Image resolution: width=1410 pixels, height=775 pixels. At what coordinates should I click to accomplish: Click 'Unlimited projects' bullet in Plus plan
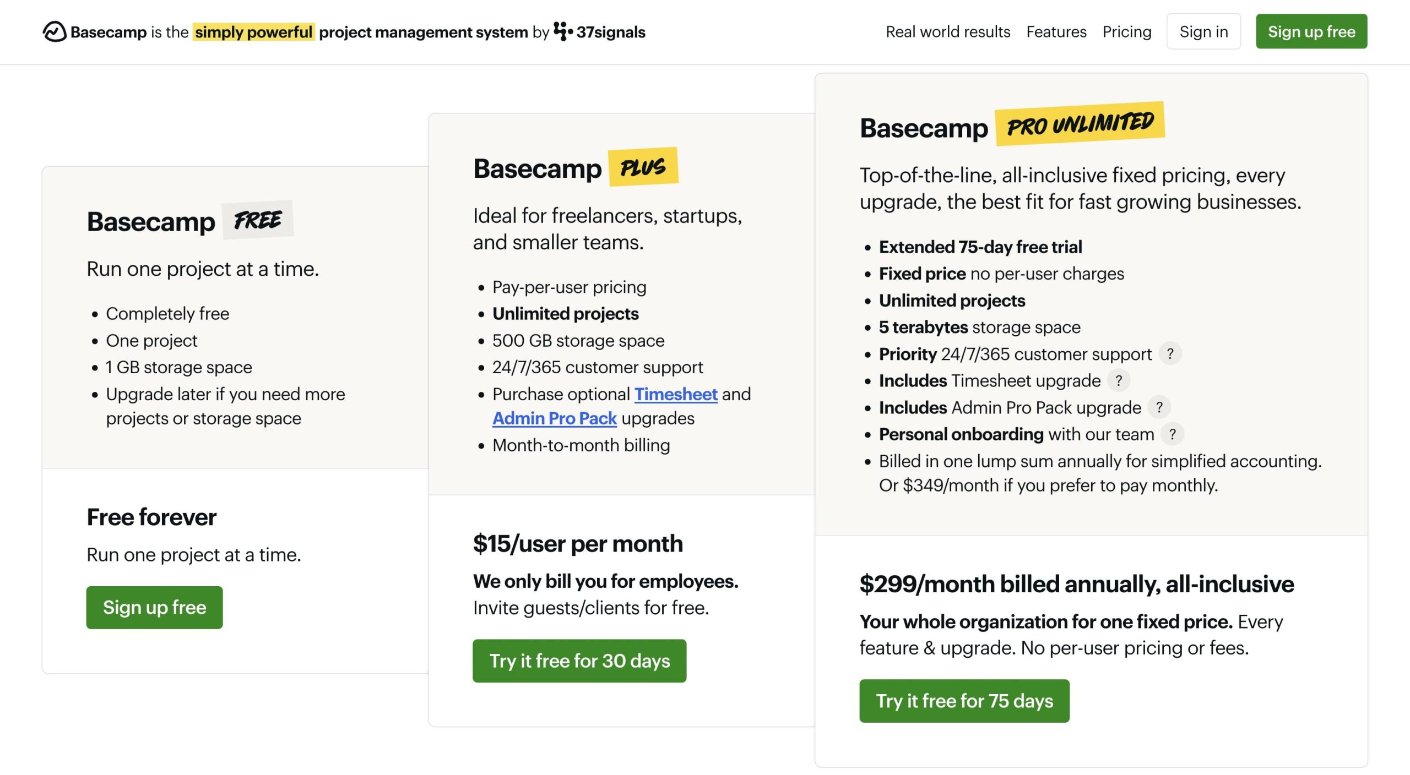pos(566,314)
